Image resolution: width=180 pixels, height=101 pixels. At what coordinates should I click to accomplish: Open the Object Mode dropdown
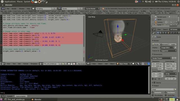tap(124, 64)
